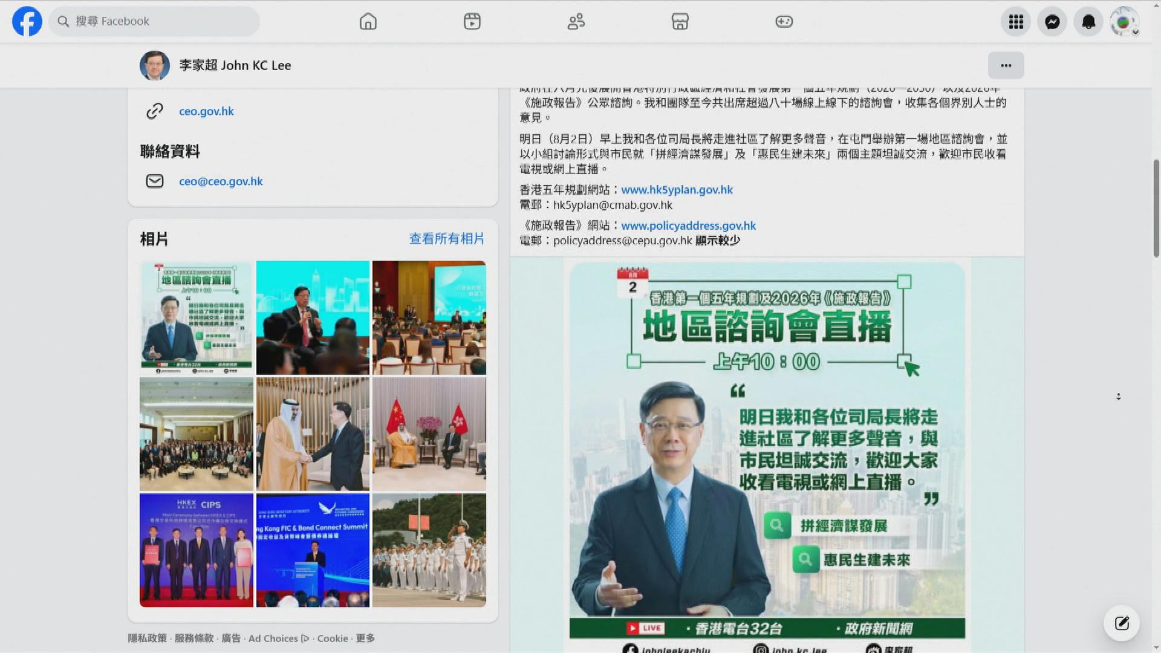The image size is (1161, 653).
Task: Click the Facebook logo
Action: (x=27, y=21)
